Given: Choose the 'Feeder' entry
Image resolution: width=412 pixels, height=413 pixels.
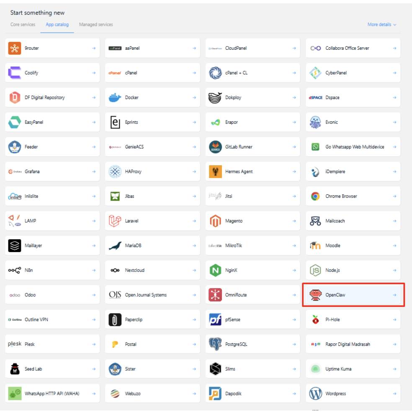Looking at the screenshot, I should click(x=52, y=147).
